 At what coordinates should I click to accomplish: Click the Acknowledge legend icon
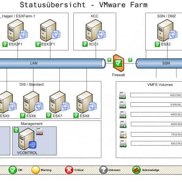pos(136,170)
